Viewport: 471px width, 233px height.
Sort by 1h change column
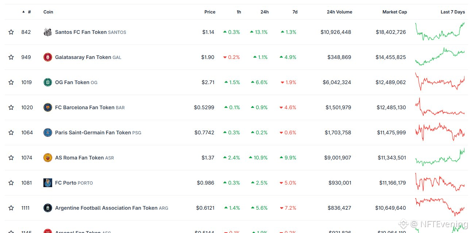239,12
